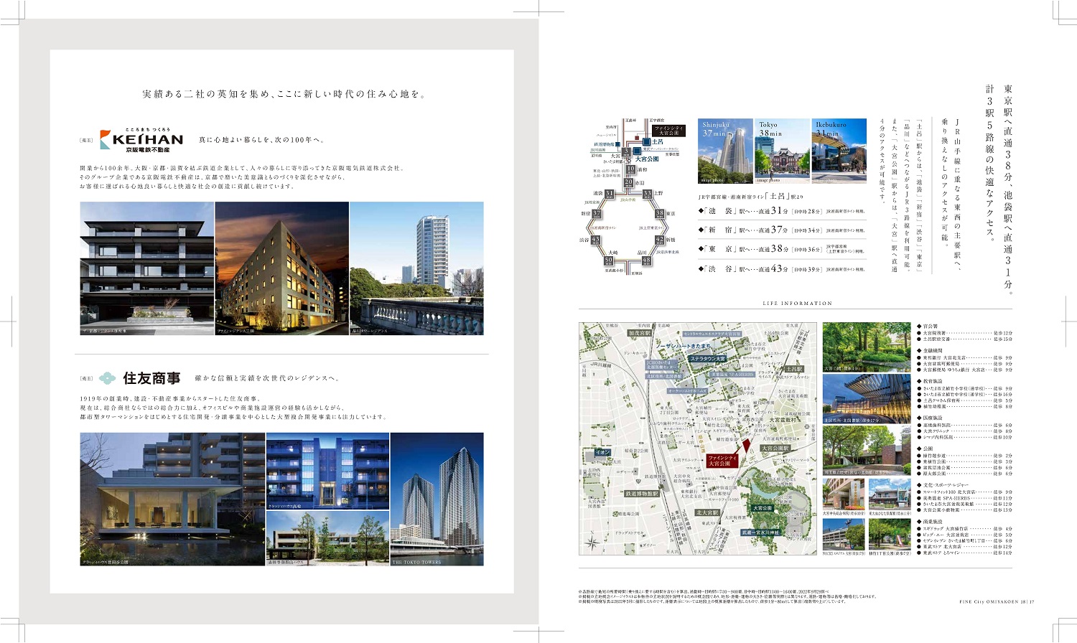Click the 美楽温泉 SPA-HERBS list row
Viewport: 1077px width, 643px height.
click(x=965, y=498)
